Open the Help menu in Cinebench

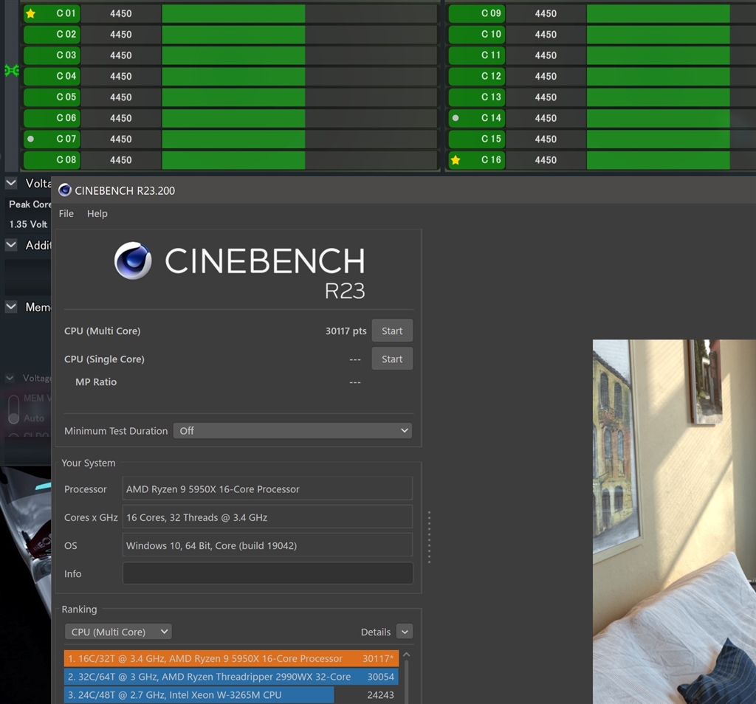(x=97, y=213)
